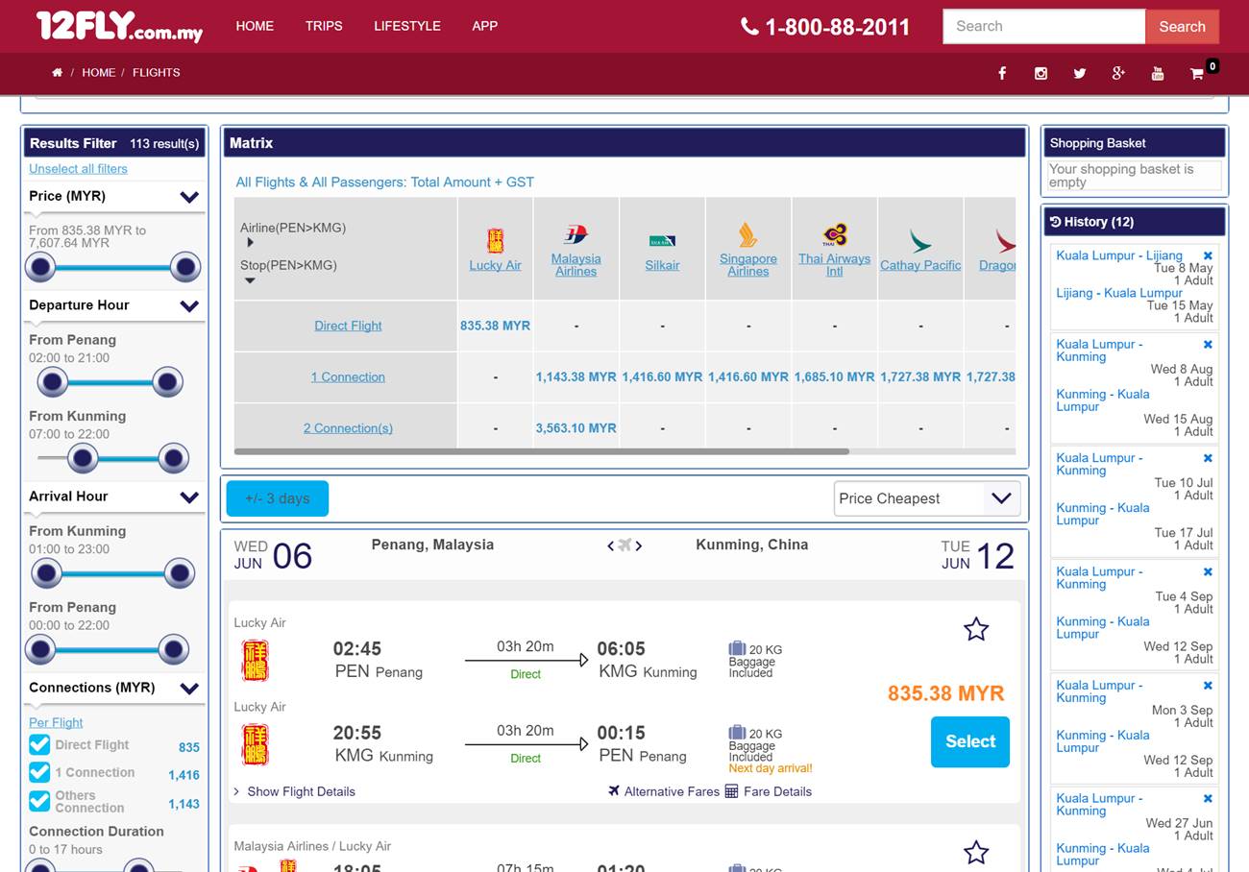The height and width of the screenshot is (872, 1249).
Task: Click price slider minimum handle
Action: [40, 267]
